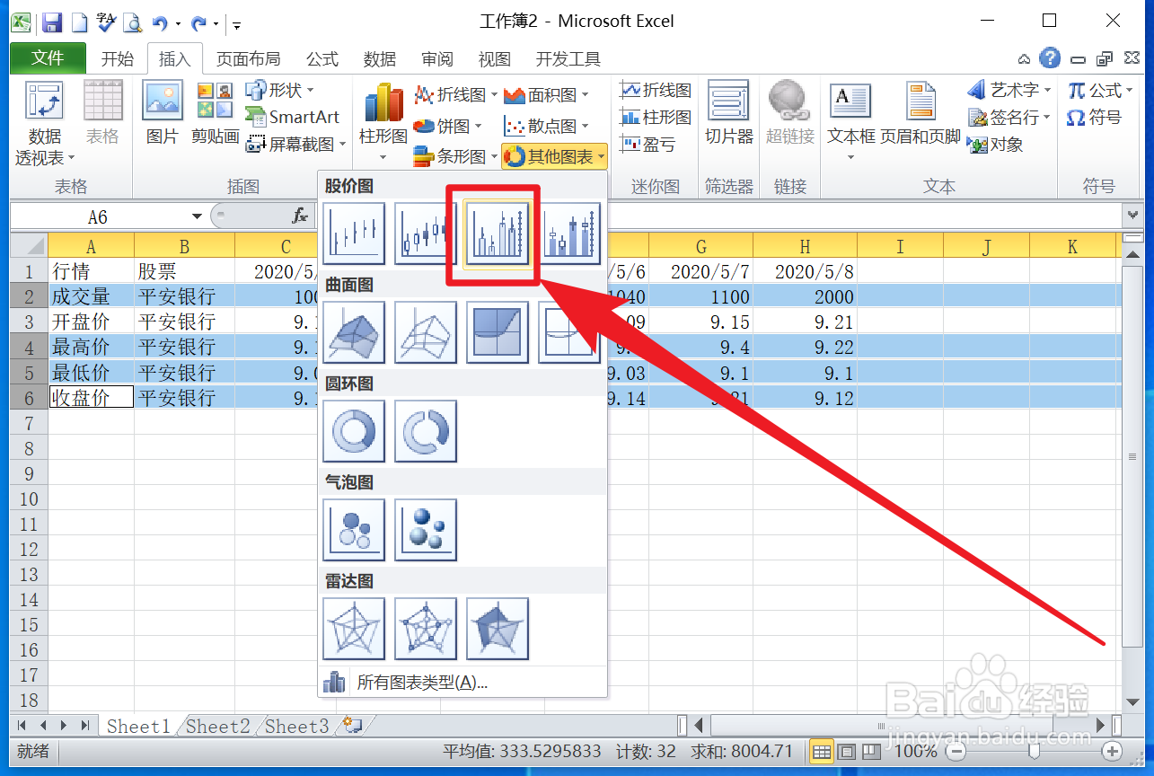Switch to the 审阅 tab

point(437,59)
